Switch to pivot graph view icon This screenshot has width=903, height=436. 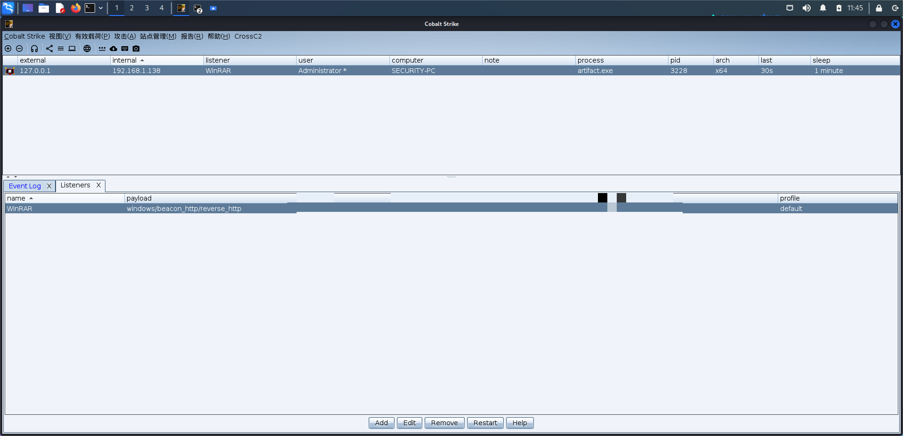[49, 48]
